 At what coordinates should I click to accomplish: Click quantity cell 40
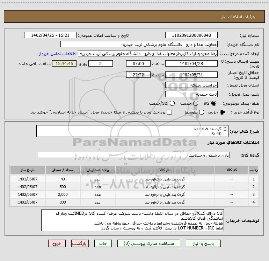pos(63,179)
